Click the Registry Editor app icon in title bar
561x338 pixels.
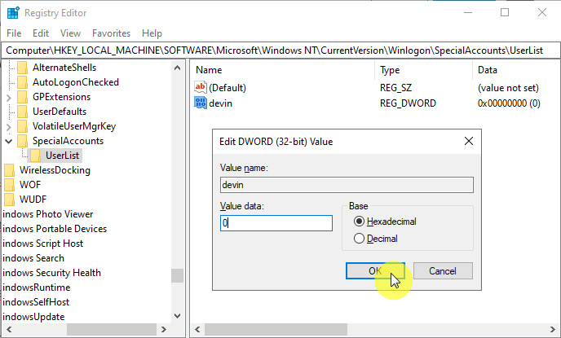coord(13,12)
